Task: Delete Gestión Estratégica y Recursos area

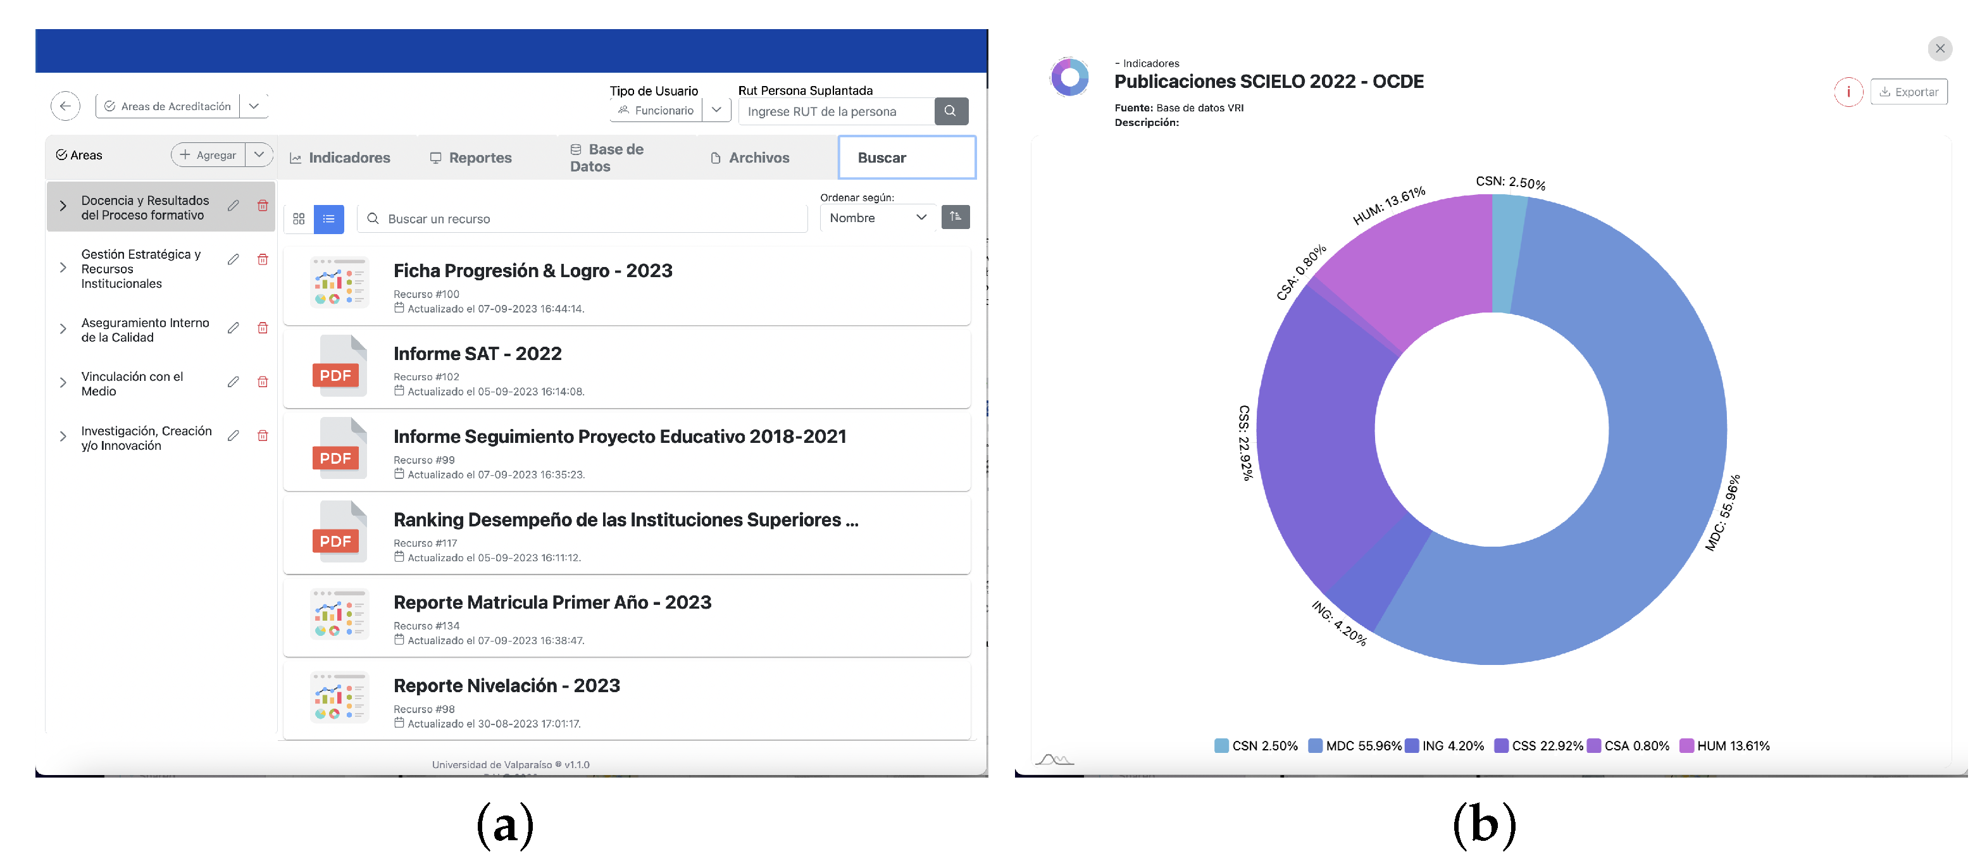Action: click(x=262, y=260)
